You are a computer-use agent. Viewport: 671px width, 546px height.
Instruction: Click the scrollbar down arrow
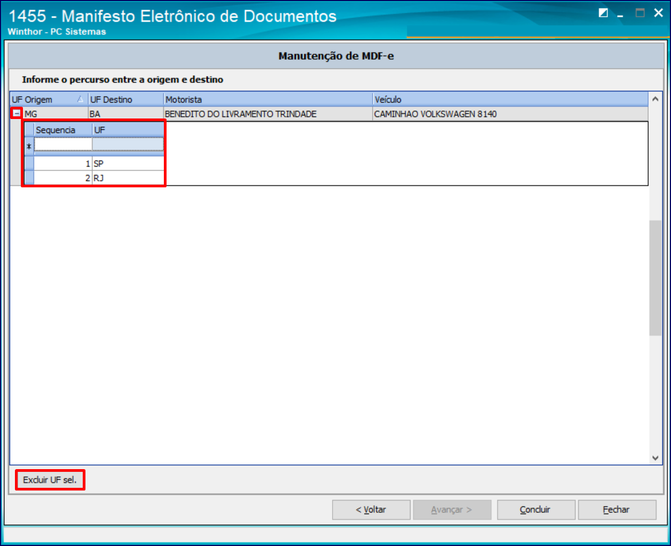point(655,458)
